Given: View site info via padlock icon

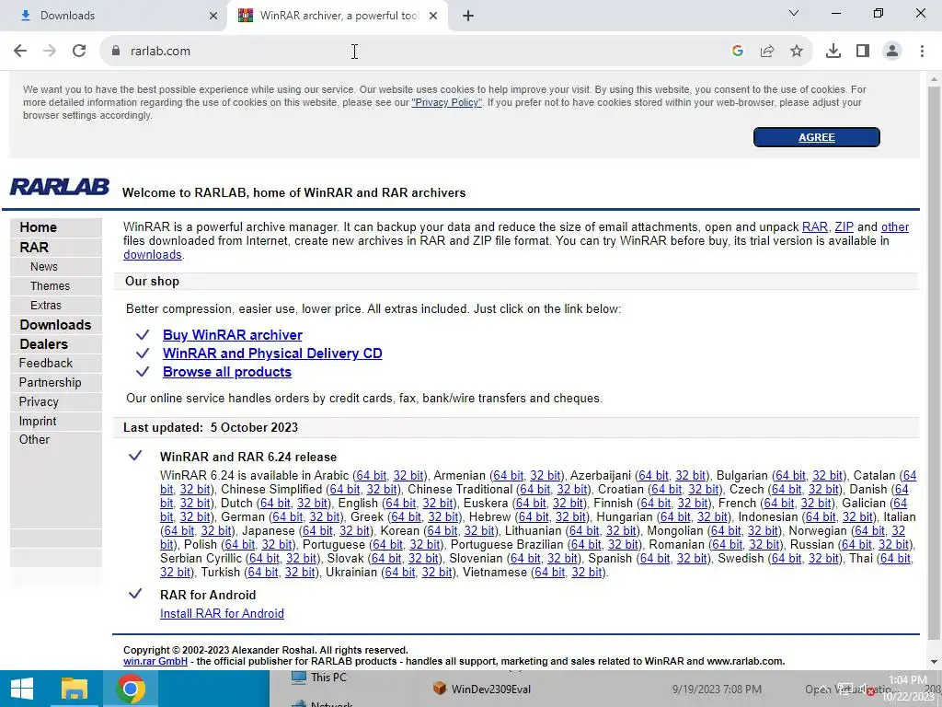Looking at the screenshot, I should pyautogui.click(x=116, y=52).
